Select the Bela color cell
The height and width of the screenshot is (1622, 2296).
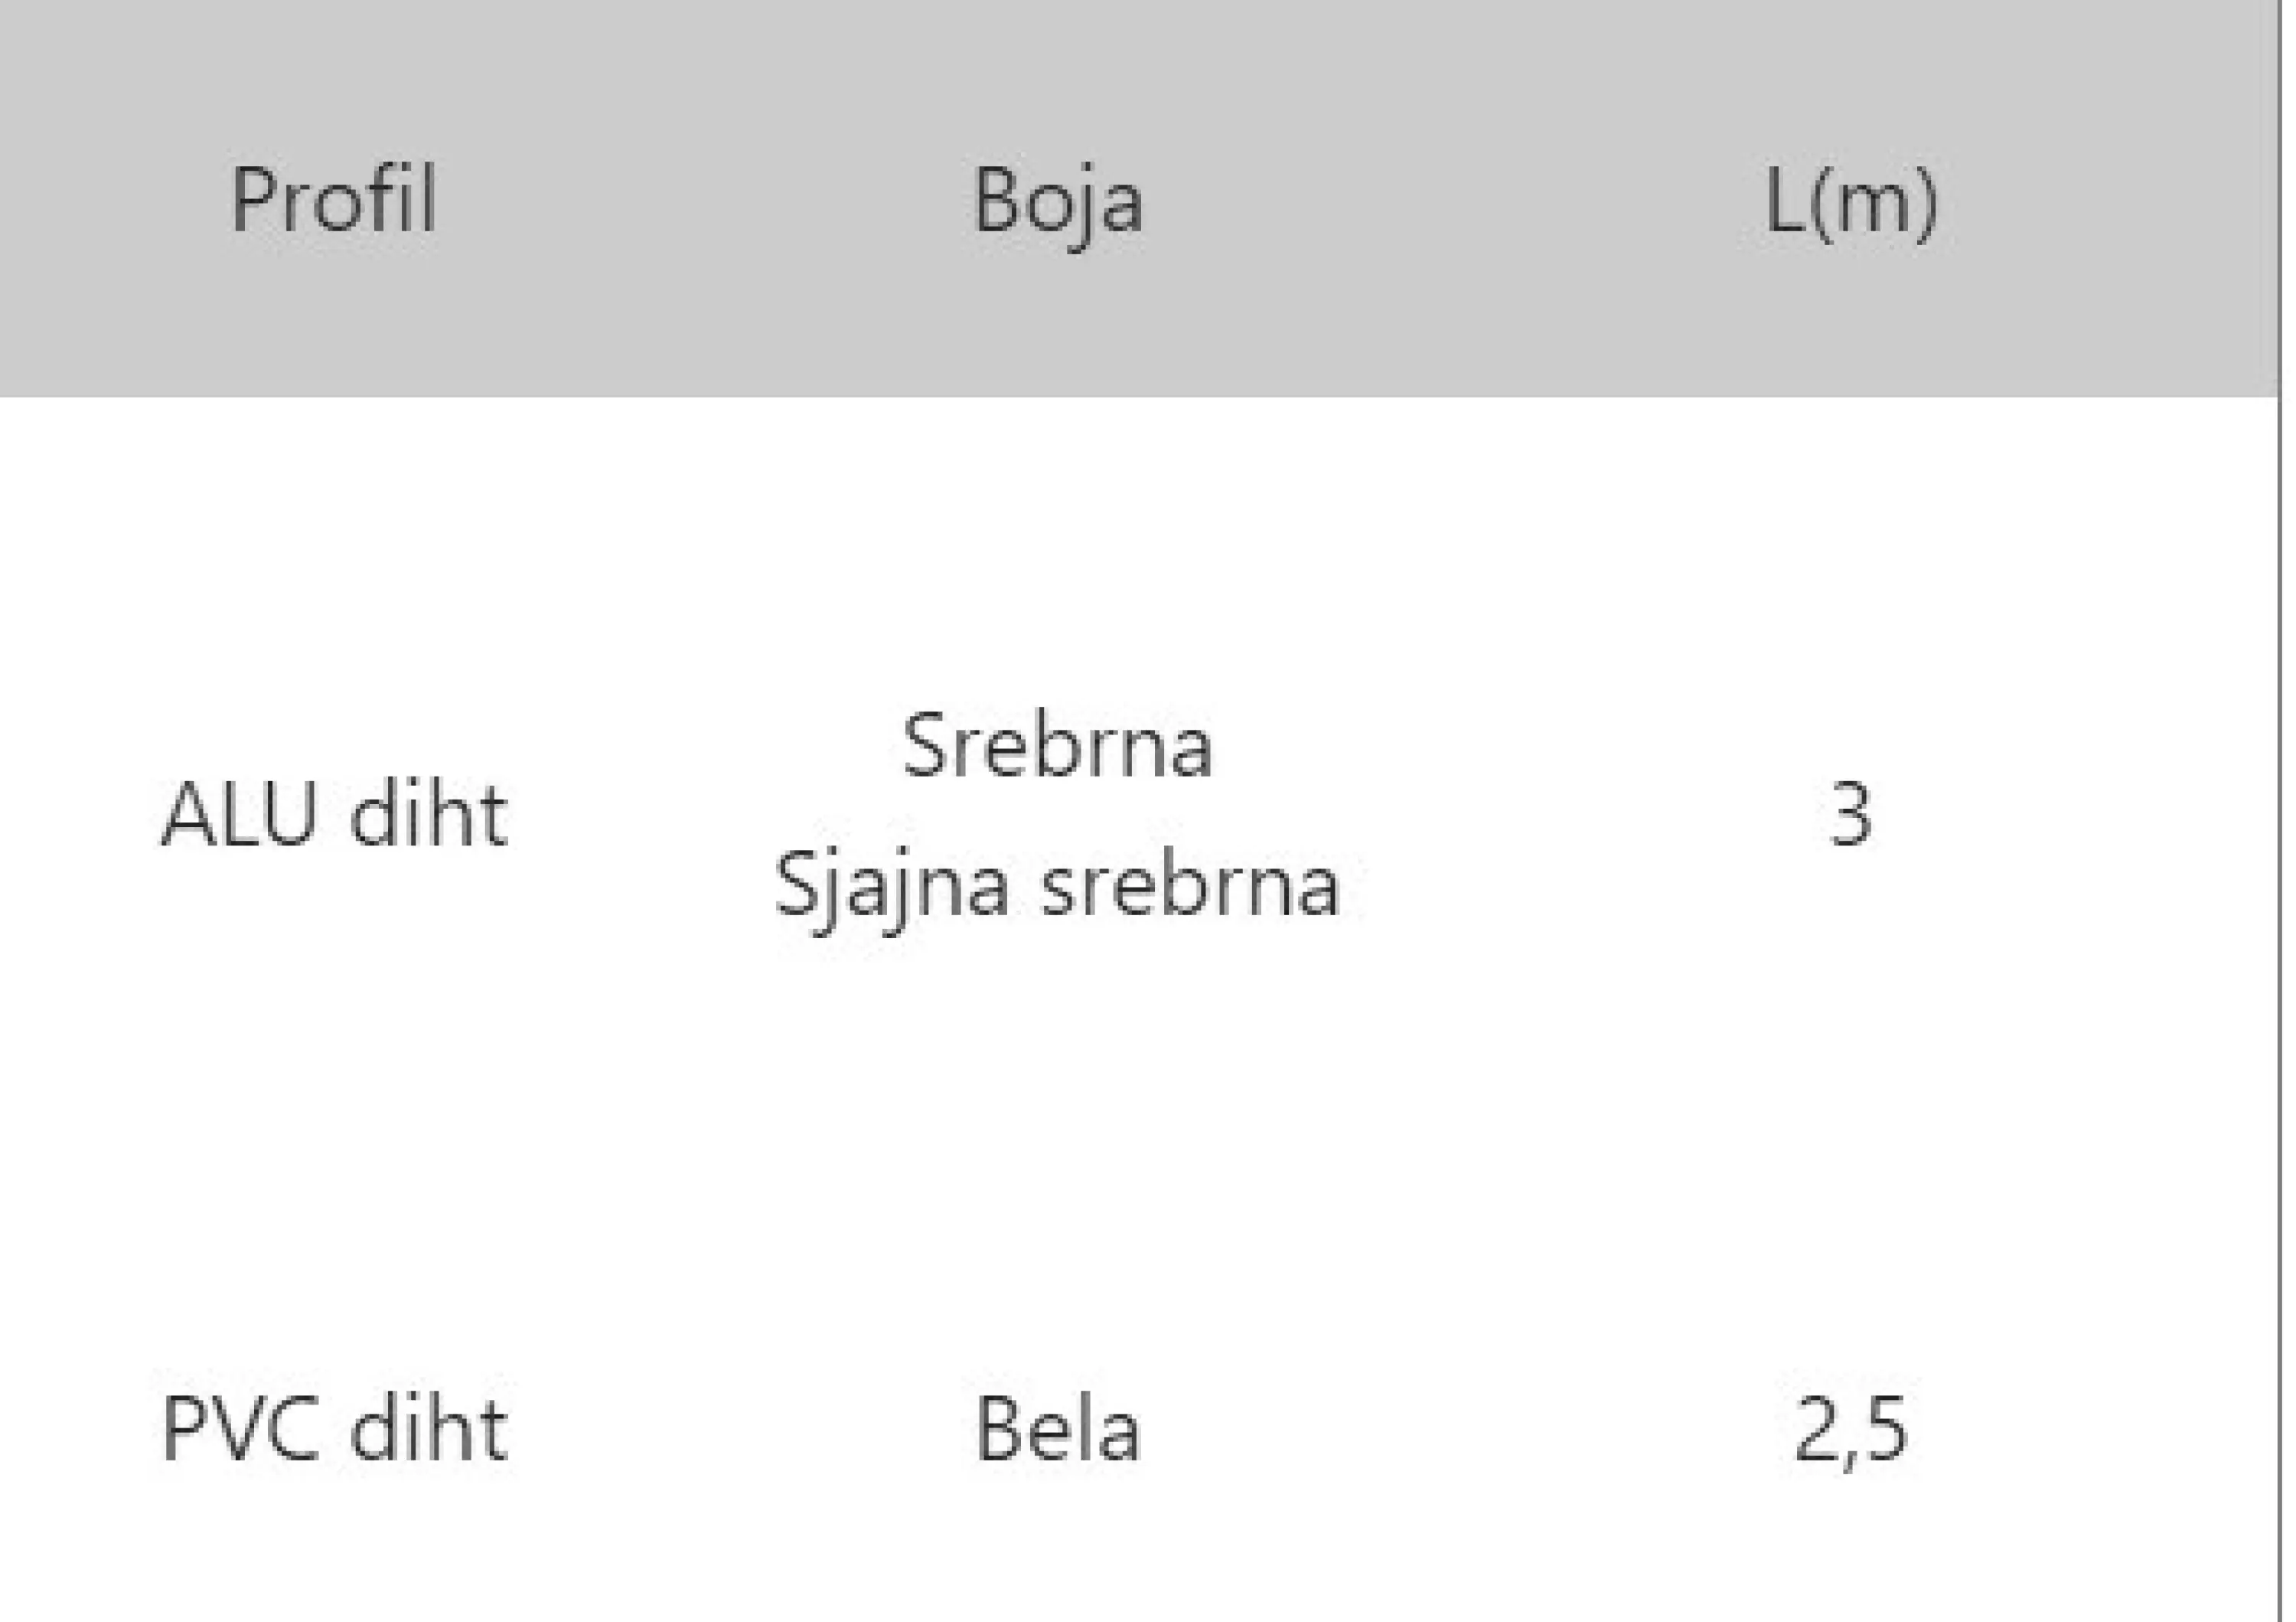click(x=1057, y=1431)
